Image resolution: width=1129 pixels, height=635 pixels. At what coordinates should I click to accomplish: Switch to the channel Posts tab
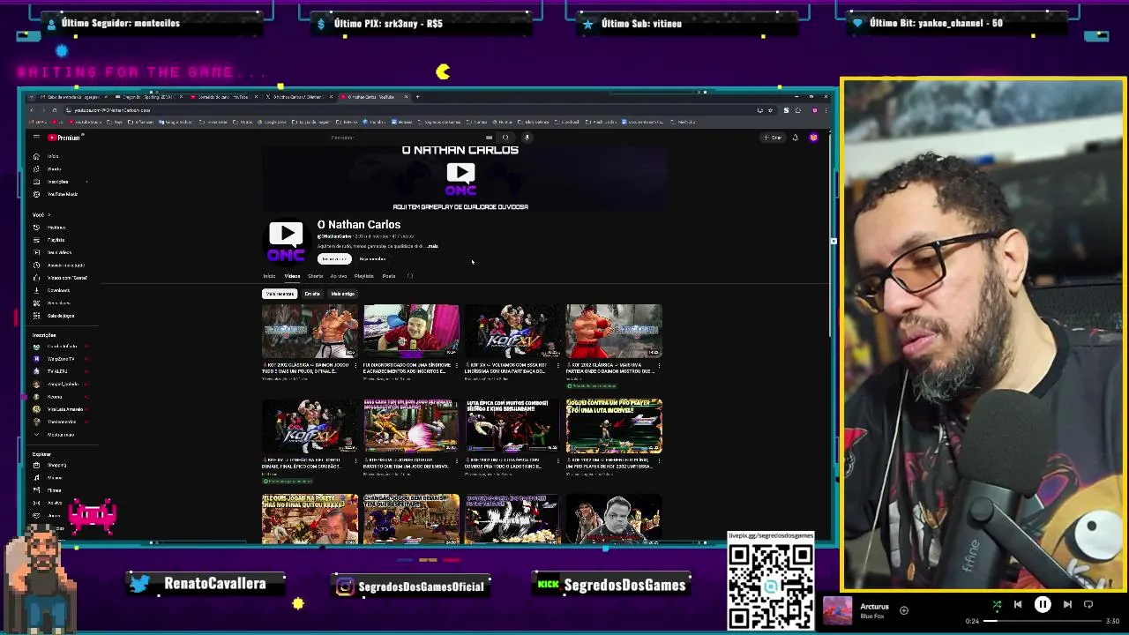(x=388, y=276)
